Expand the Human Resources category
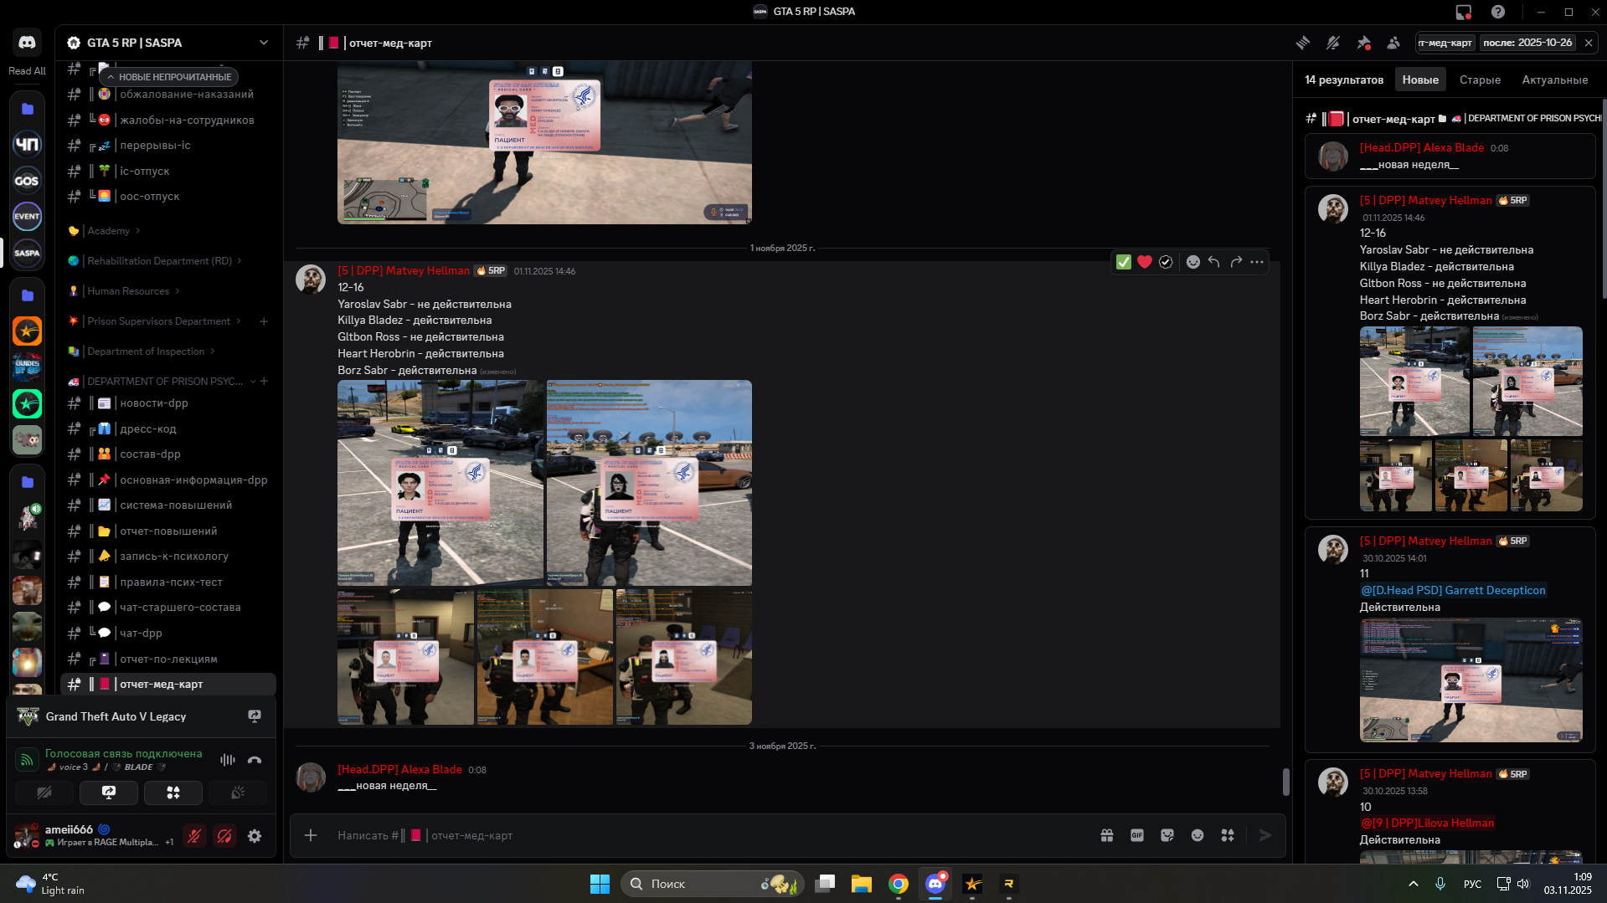Screen dimensions: 1607x903 point(127,291)
